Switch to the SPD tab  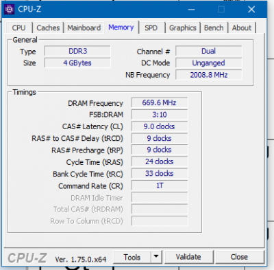151,28
